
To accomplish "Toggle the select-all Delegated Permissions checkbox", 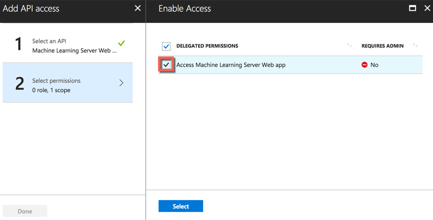I will pos(166,46).
